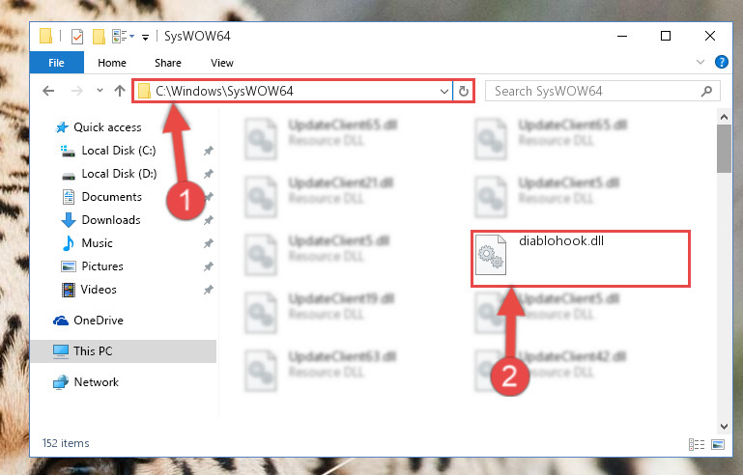
Task: Go up one folder level arrow
Action: point(120,91)
